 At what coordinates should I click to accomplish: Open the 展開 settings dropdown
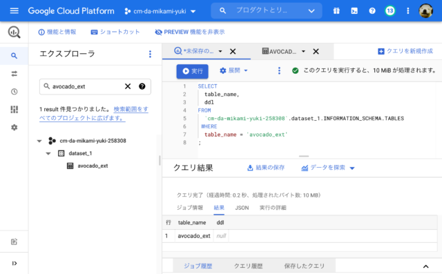coord(233,70)
